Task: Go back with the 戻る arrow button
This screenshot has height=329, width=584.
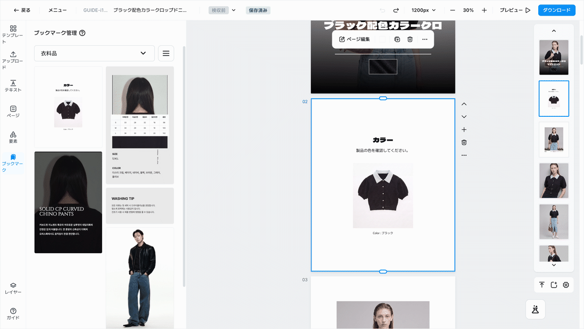Action: click(22, 10)
